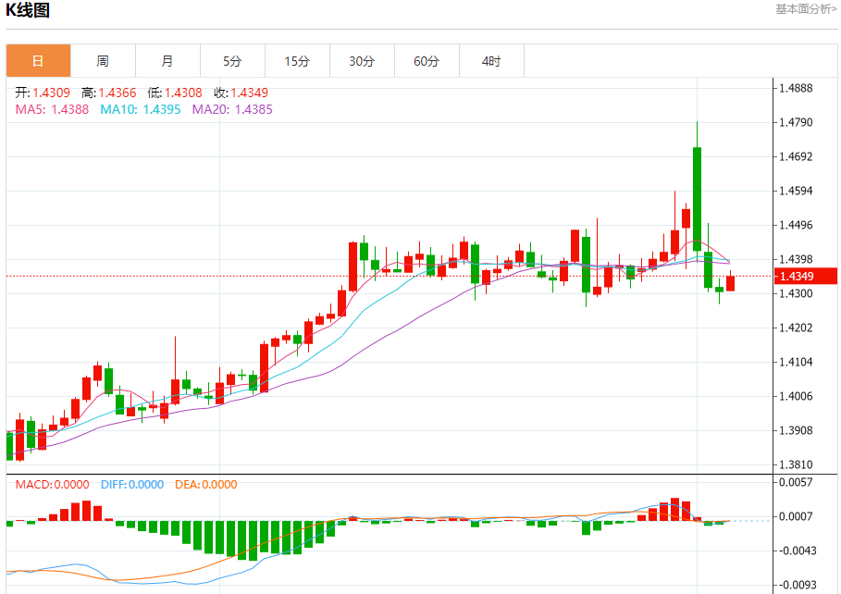Click the red 1.4349 current price tag
Image resolution: width=841 pixels, height=594 pixels.
click(806, 277)
